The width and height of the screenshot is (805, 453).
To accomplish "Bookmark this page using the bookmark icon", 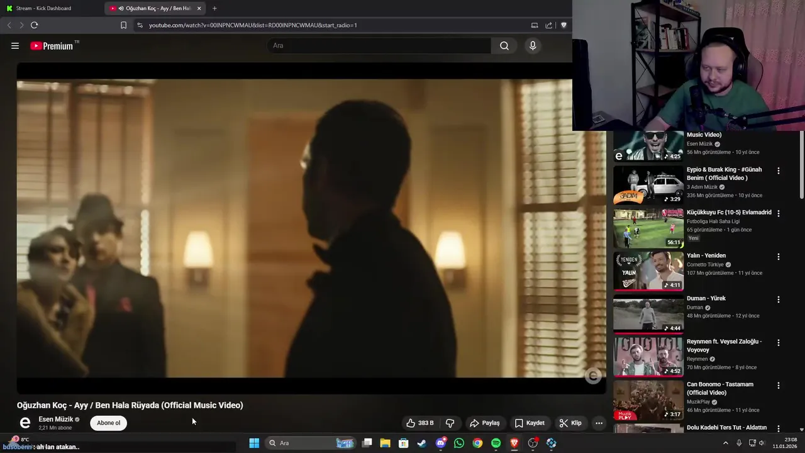I will [123, 25].
